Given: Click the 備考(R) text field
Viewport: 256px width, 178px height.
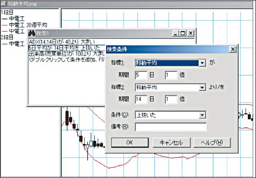Looking at the screenshot, I should click(x=171, y=127).
